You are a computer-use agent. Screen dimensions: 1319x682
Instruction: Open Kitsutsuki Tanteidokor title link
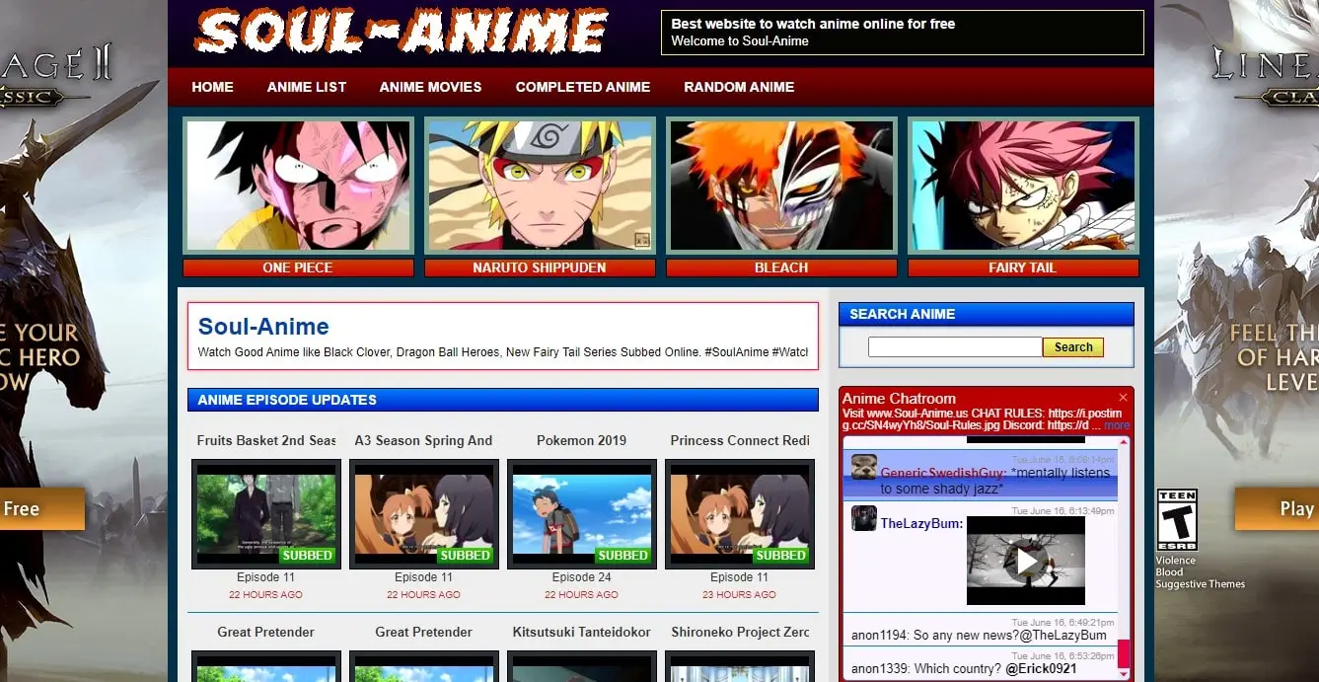pos(582,632)
